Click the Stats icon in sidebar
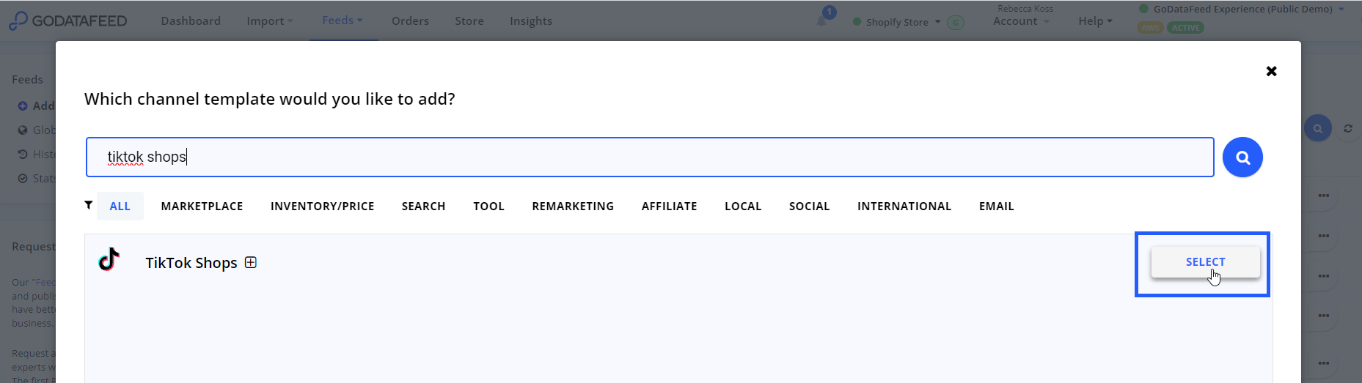The width and height of the screenshot is (1362, 383). tap(23, 179)
